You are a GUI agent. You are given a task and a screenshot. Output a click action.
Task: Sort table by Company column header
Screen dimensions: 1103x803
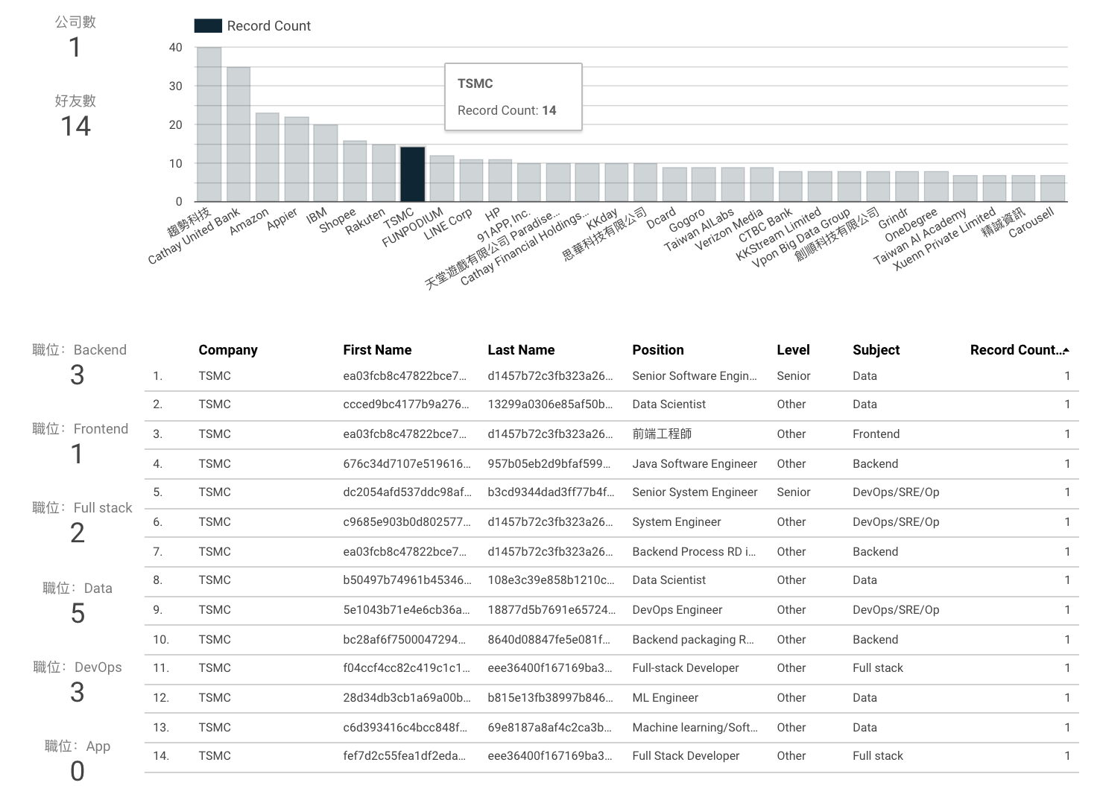[x=228, y=350]
